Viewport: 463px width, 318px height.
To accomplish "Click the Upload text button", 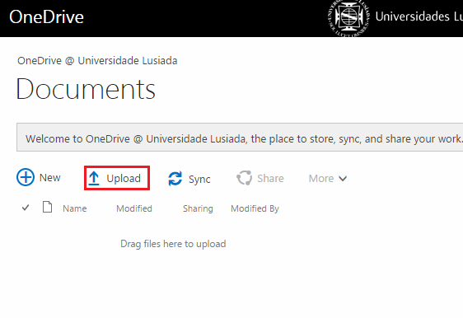I will point(124,178).
